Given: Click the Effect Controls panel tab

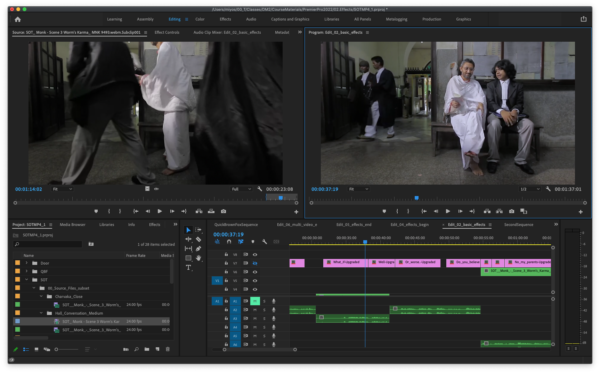Looking at the screenshot, I should [x=167, y=32].
